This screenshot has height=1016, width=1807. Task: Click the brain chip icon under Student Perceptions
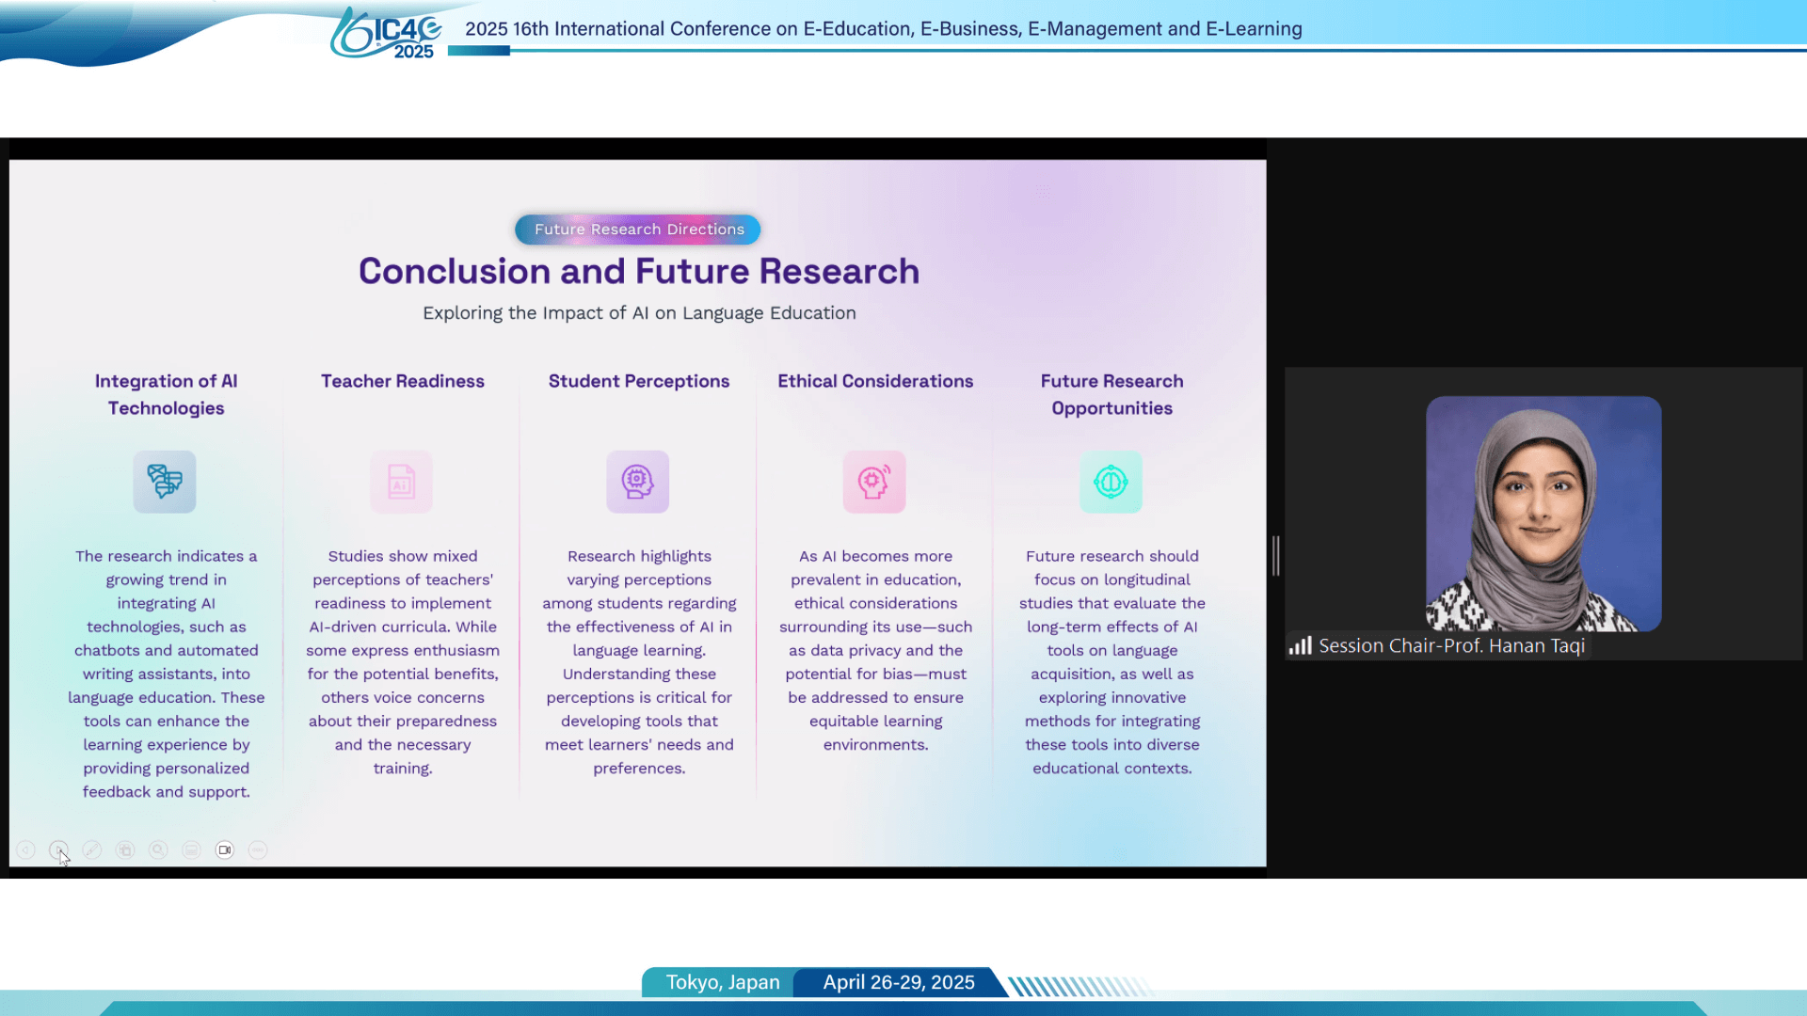pyautogui.click(x=638, y=482)
